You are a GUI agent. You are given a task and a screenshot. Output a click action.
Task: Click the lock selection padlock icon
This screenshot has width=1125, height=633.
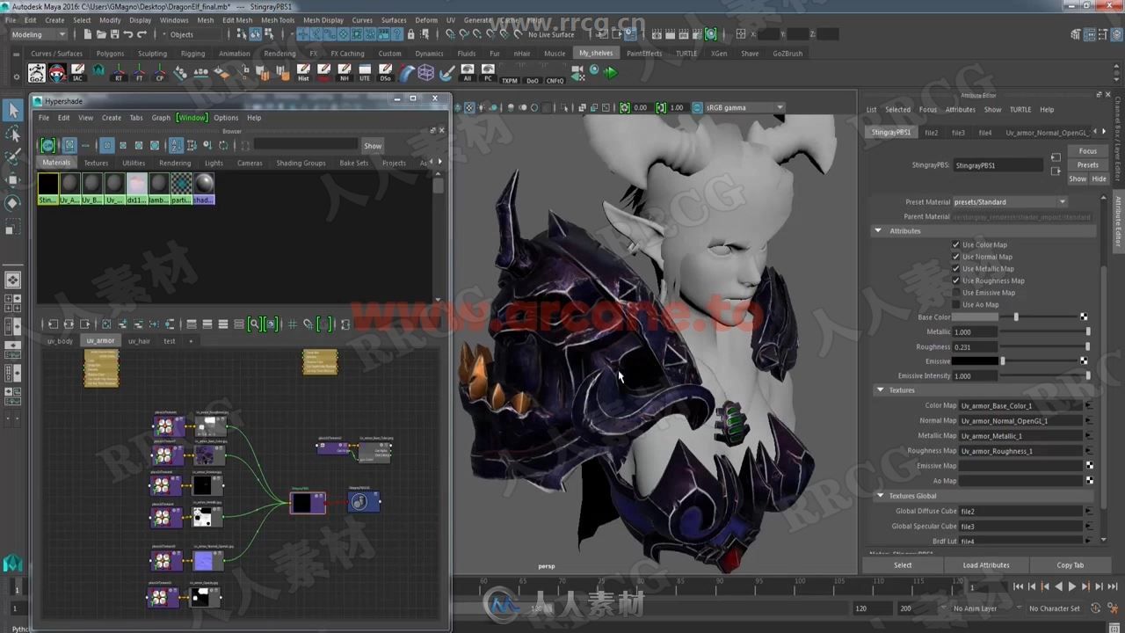[x=410, y=34]
